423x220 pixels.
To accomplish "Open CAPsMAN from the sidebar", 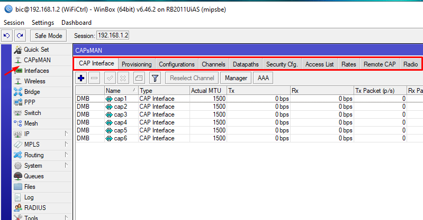I will (37, 60).
